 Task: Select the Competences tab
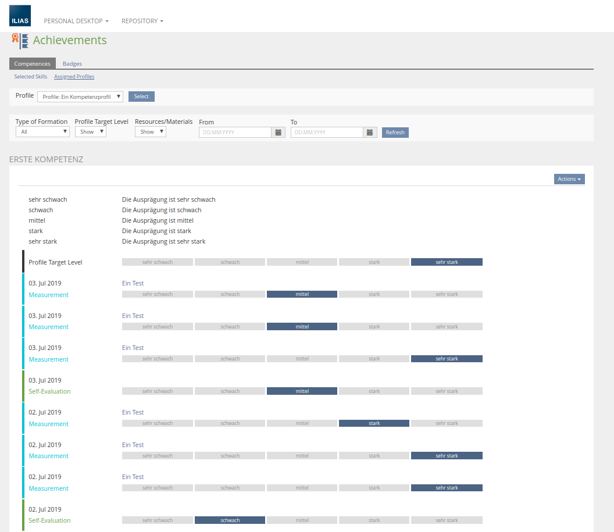(x=33, y=64)
